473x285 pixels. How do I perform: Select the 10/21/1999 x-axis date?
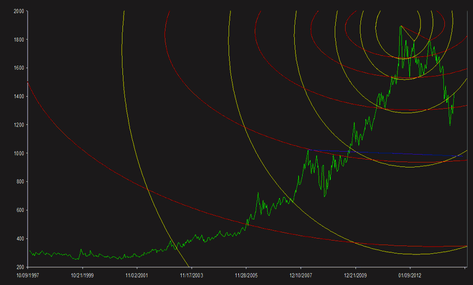82,275
